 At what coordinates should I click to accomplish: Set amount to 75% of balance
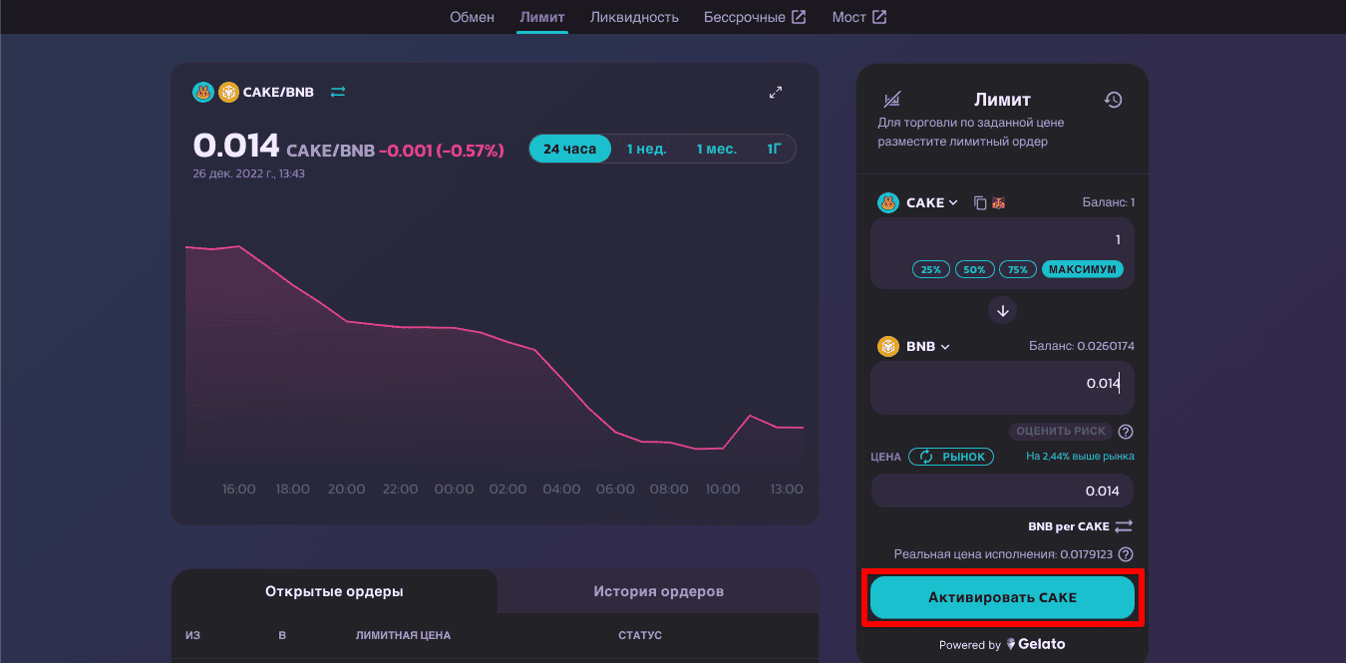click(x=1018, y=269)
